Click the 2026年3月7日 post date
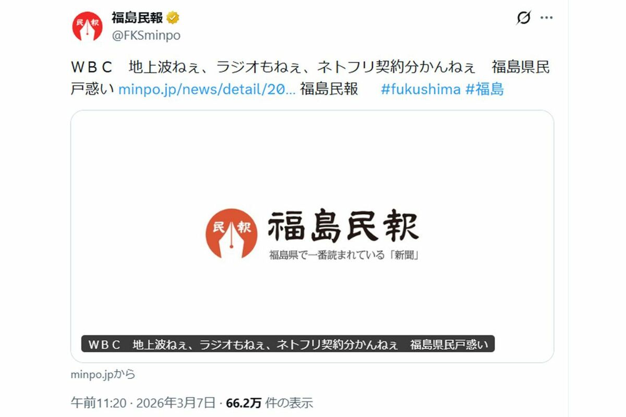 175,403
